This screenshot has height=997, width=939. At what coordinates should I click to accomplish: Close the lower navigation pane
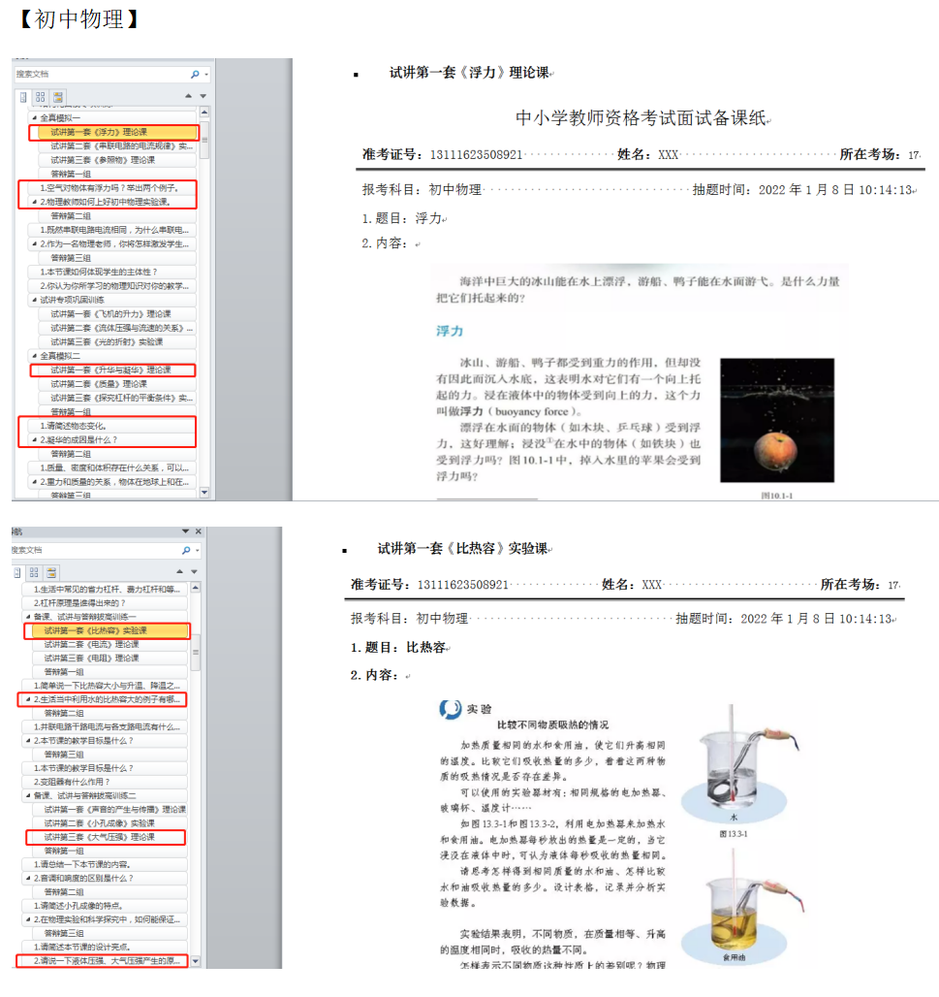click(199, 532)
